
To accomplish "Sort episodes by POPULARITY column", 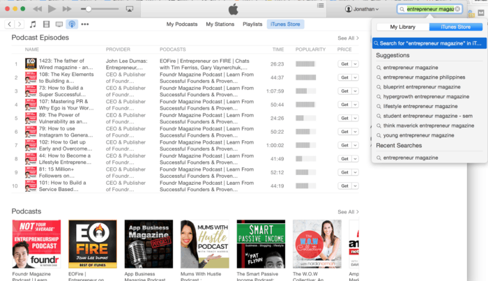I will point(310,50).
